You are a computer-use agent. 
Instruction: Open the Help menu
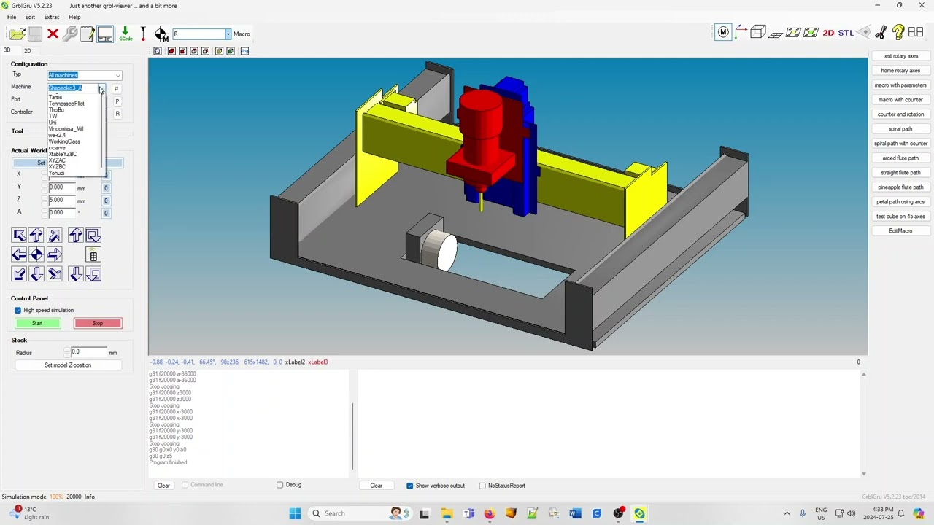pyautogui.click(x=74, y=17)
